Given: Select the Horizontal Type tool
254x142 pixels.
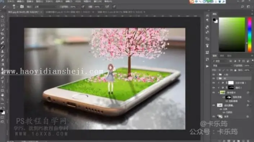Looking at the screenshot, I should (x=3, y=82).
